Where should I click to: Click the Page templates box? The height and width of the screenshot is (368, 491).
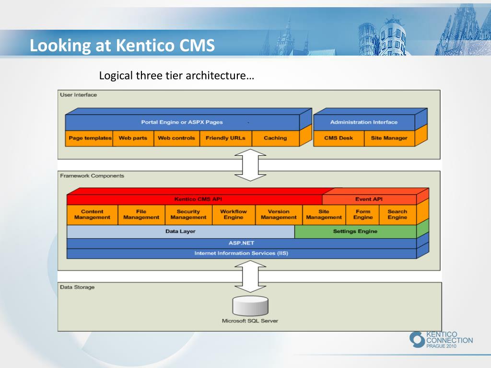(89, 138)
